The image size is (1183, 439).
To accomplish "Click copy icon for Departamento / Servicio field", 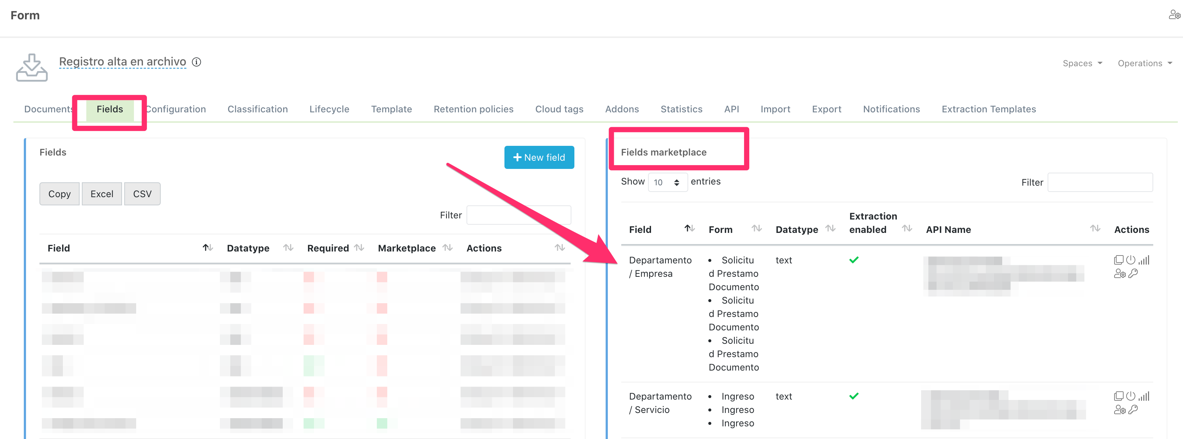I will point(1118,396).
